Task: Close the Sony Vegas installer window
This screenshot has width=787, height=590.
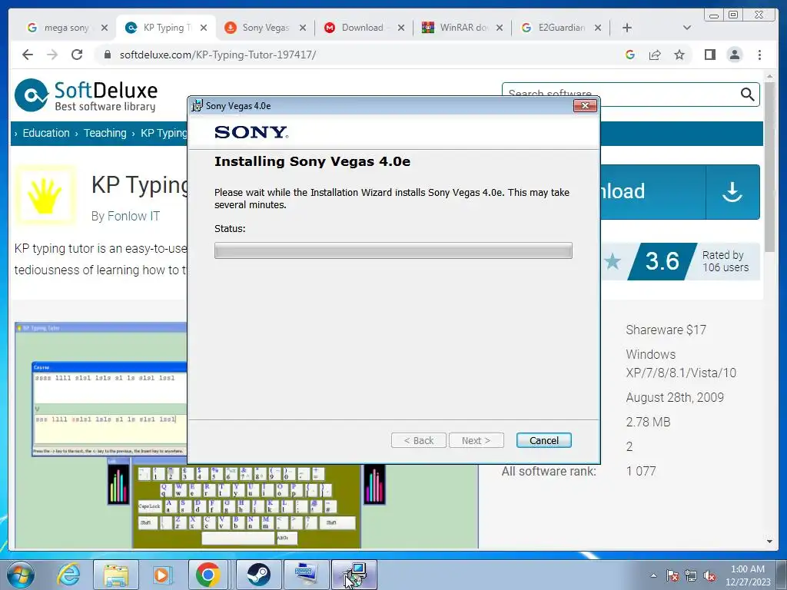Action: coord(585,105)
